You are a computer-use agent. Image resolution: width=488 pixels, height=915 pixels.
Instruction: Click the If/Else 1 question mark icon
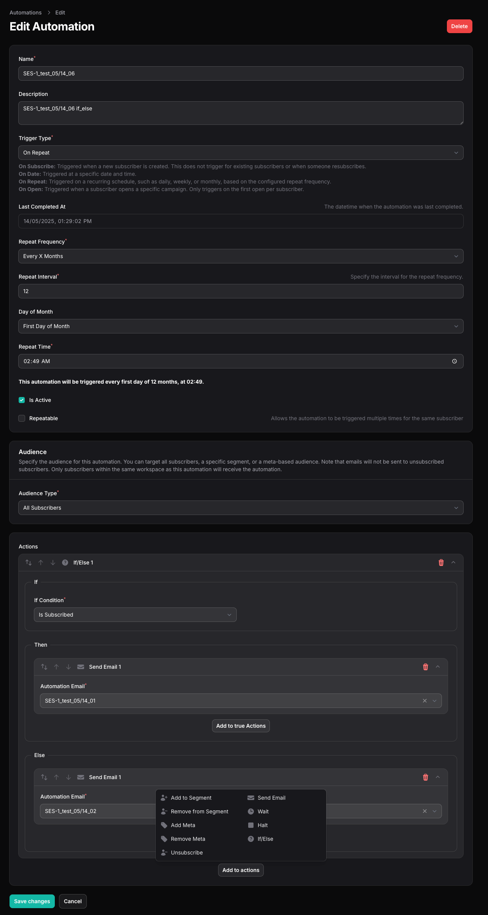[x=65, y=563]
